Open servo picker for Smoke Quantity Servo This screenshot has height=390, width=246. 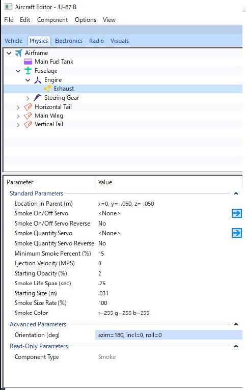(x=236, y=233)
